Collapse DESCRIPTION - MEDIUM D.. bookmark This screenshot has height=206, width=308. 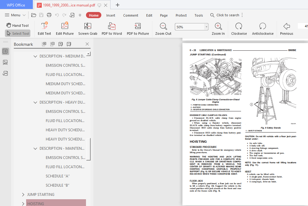tap(35, 56)
